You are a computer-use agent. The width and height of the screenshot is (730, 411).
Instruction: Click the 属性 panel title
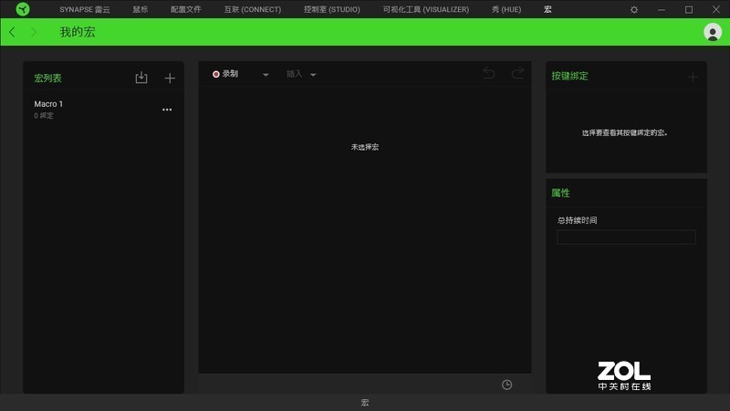pyautogui.click(x=560, y=193)
